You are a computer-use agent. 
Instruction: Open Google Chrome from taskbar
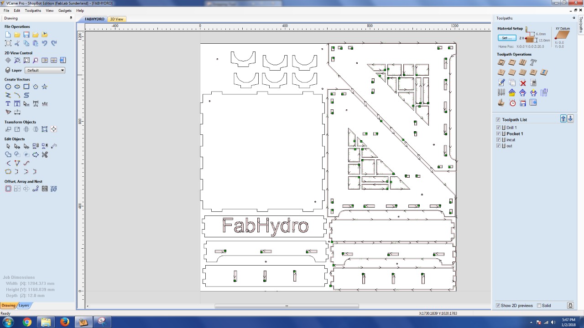27,322
